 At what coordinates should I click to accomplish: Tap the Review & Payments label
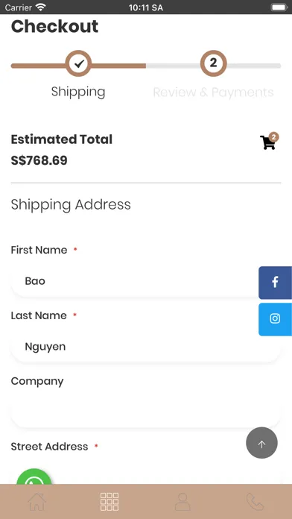(213, 92)
